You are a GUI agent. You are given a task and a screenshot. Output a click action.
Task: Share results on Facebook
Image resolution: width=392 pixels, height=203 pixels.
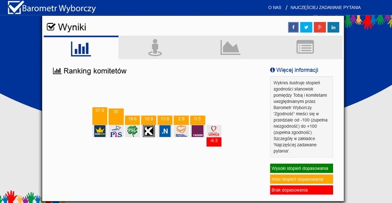[x=293, y=28]
